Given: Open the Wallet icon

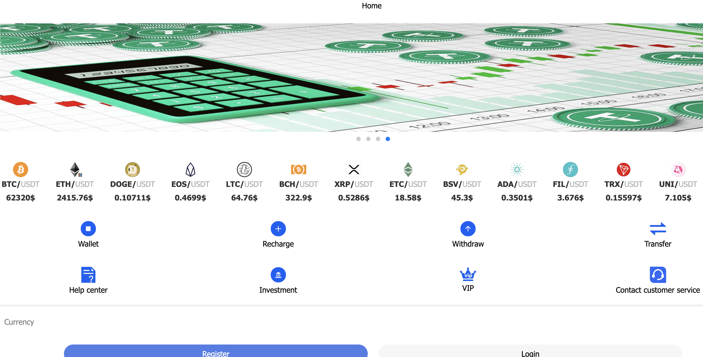Looking at the screenshot, I should point(88,229).
